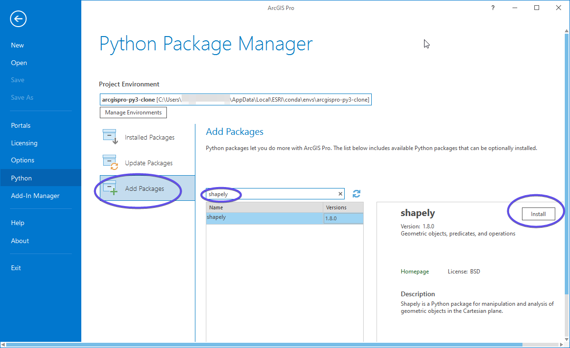The height and width of the screenshot is (348, 570).
Task: Open the shapely Homepage link
Action: (415, 272)
